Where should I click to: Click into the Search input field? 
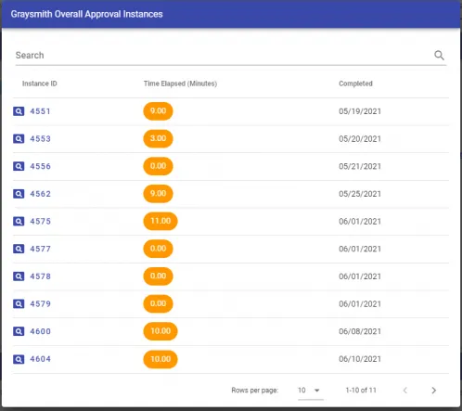click(x=223, y=56)
